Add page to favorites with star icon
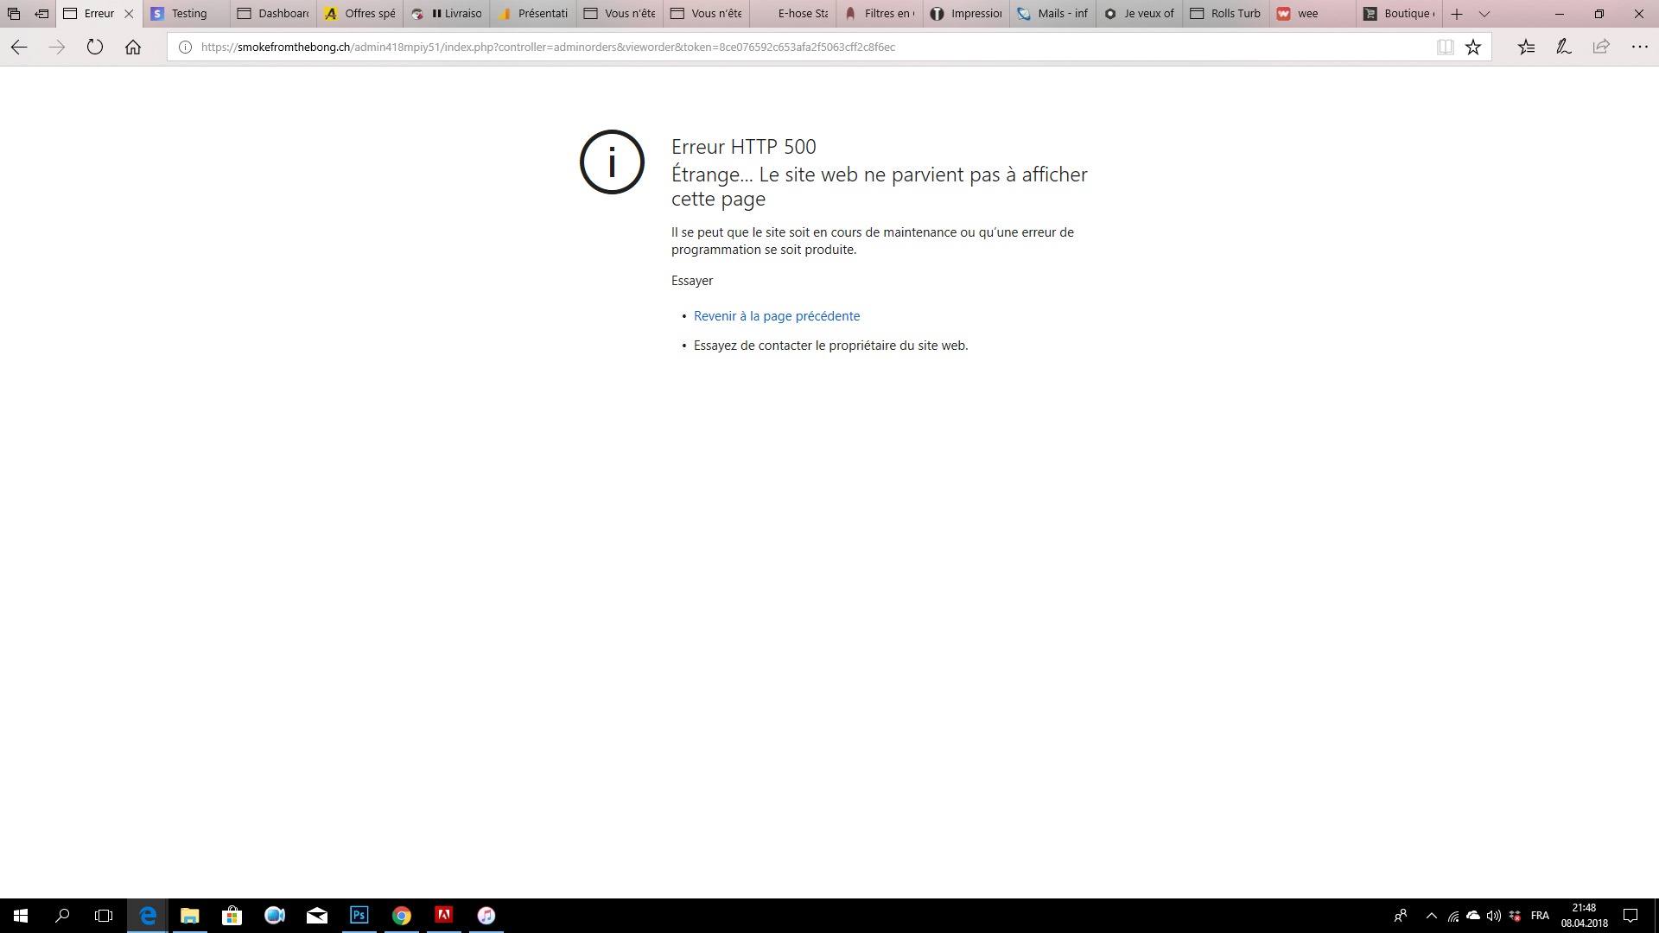 coord(1473,48)
